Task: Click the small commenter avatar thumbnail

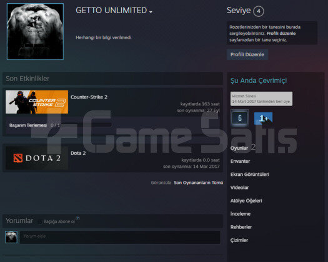Action: click(11, 237)
